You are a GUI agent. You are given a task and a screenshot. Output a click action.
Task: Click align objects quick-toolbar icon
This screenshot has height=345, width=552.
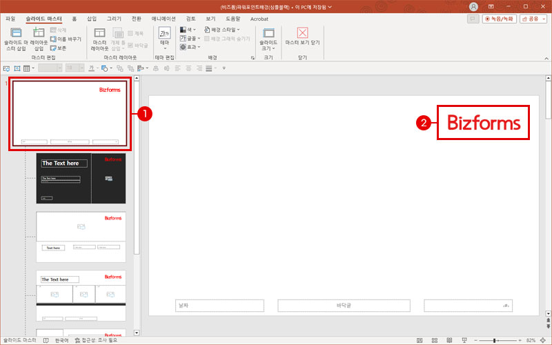(141, 68)
